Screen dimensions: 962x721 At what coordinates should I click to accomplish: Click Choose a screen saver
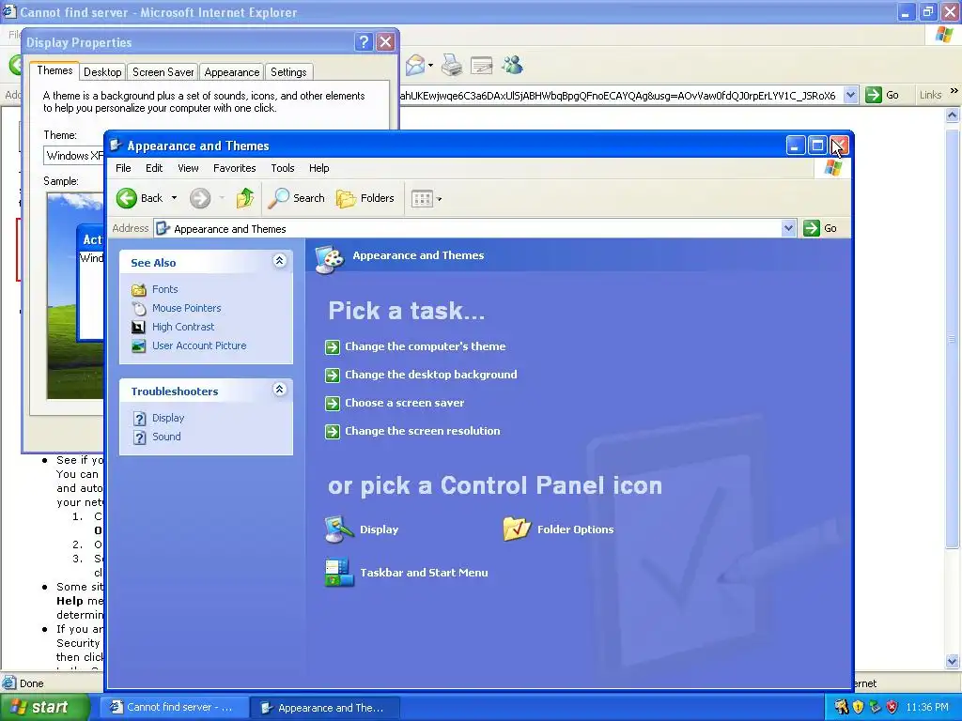coord(404,403)
